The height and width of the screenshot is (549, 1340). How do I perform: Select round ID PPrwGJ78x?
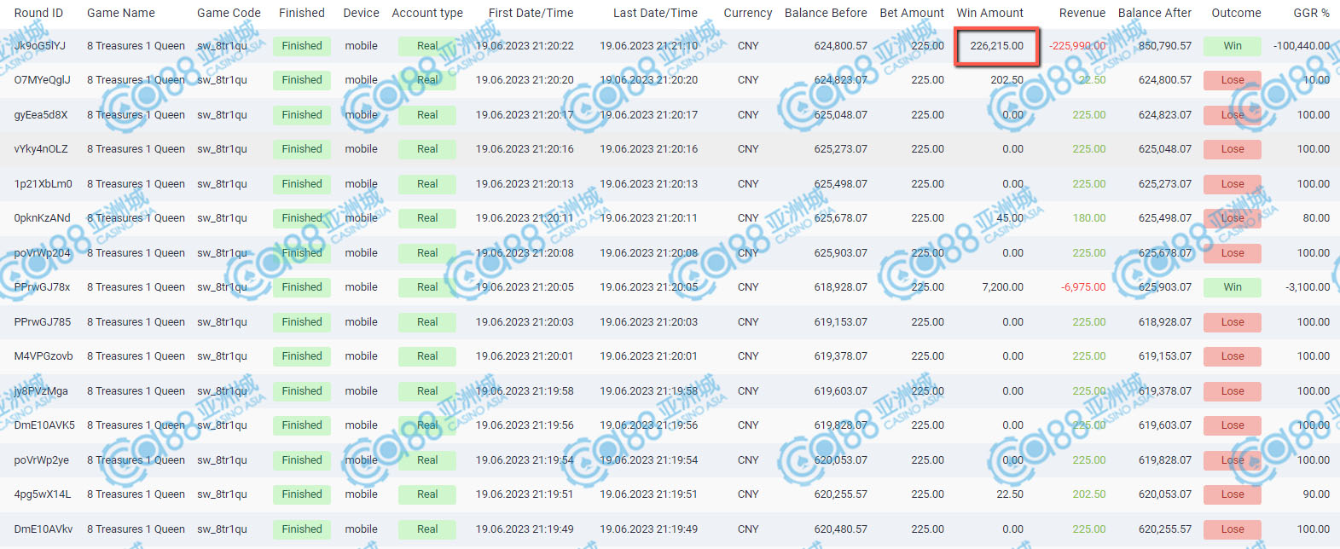click(x=42, y=287)
